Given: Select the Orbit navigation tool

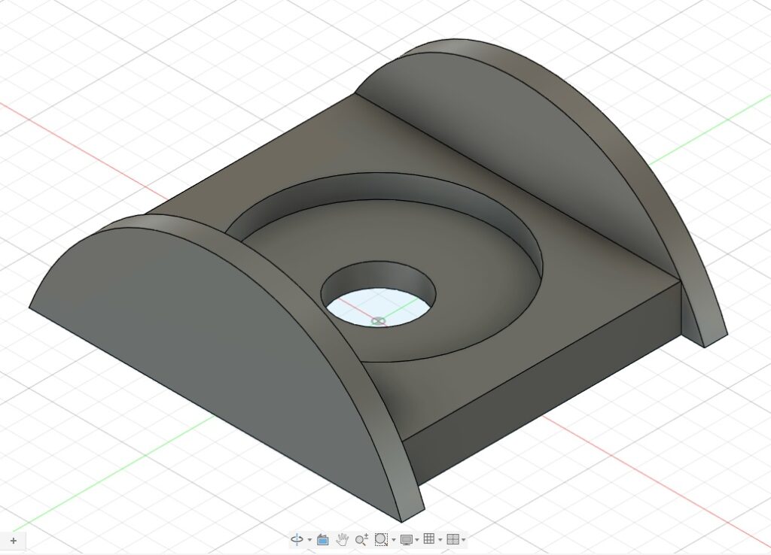Looking at the screenshot, I should click(297, 539).
